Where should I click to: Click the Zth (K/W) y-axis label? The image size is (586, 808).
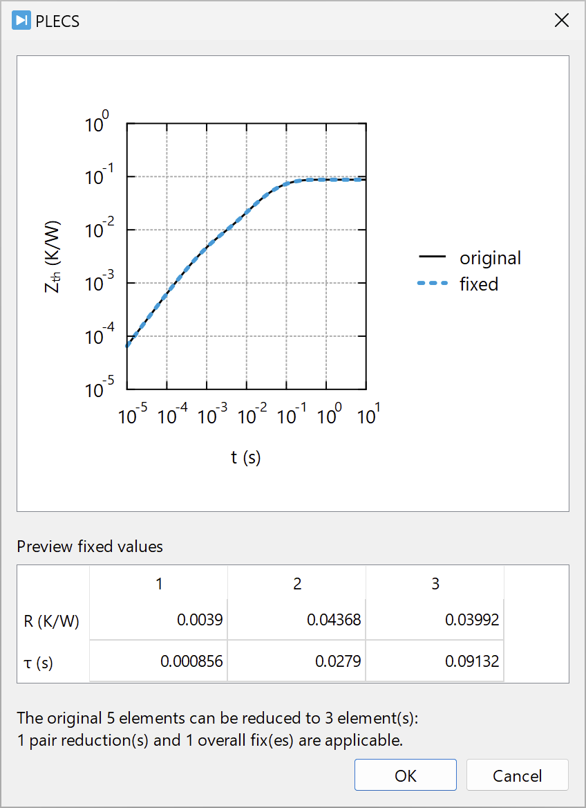(x=53, y=257)
